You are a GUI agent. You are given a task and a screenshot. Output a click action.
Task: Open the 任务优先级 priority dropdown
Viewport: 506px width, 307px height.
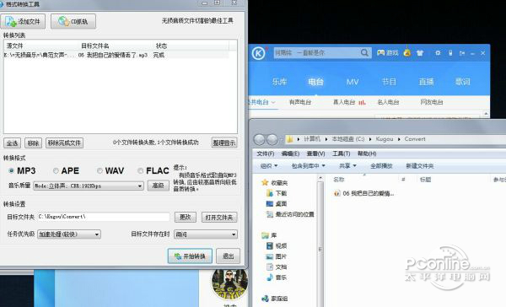[69, 234]
